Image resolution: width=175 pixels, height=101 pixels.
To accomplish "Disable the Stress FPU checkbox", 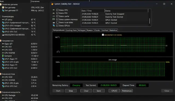I will click(57, 13).
